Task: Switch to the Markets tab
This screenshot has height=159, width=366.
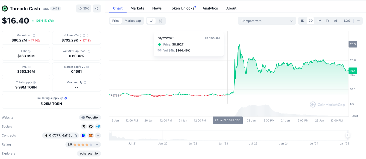Action: coord(137,8)
